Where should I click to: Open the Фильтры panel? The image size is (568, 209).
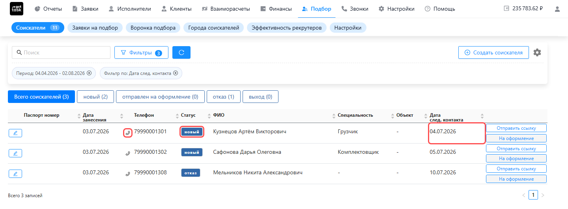click(x=141, y=52)
